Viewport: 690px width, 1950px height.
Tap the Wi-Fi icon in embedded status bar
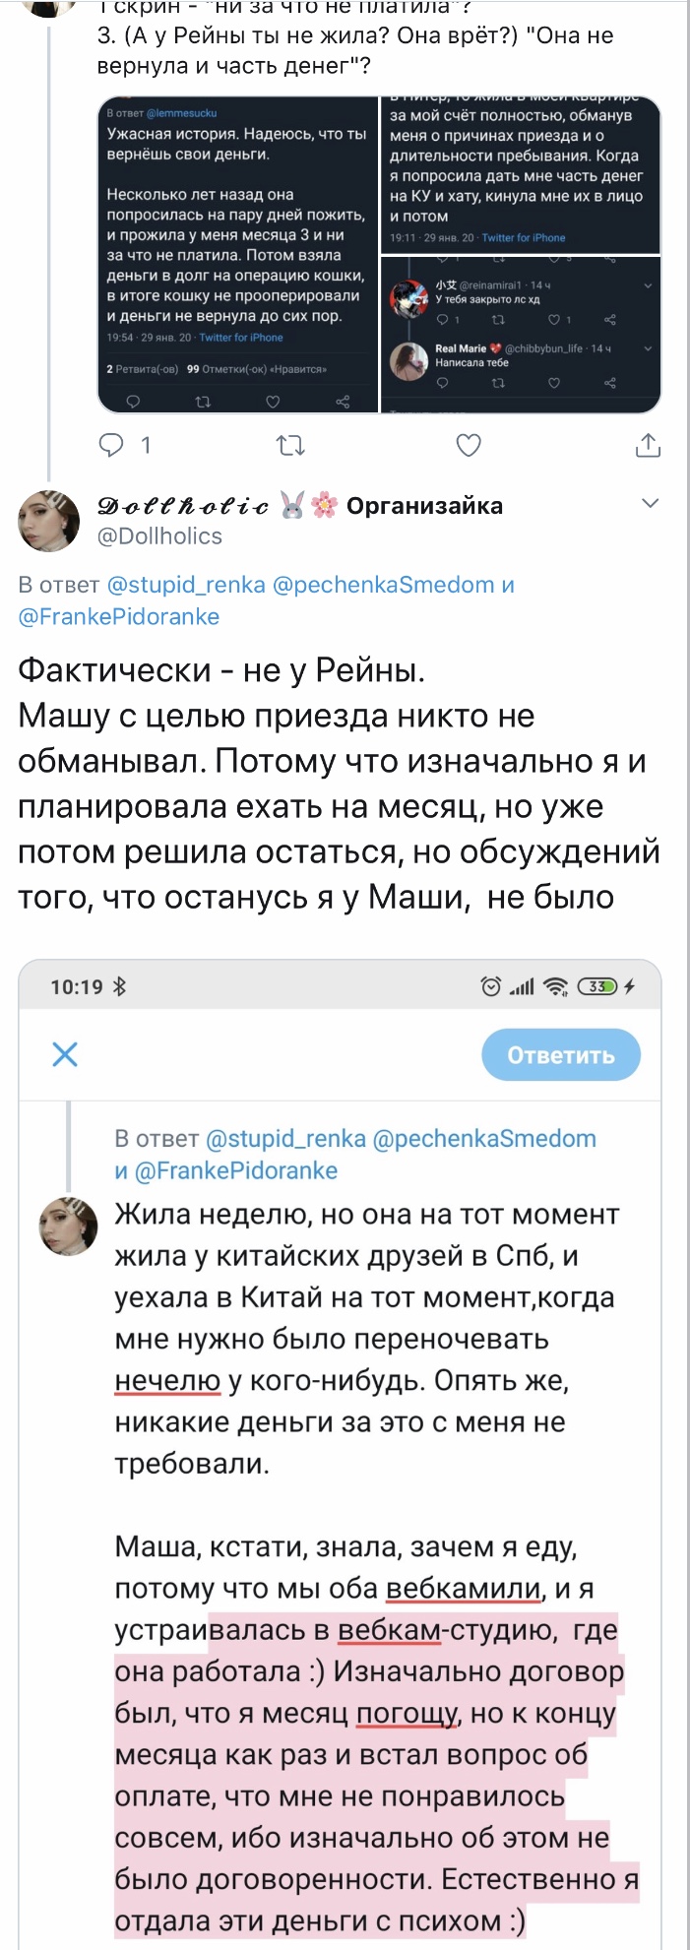556,986
